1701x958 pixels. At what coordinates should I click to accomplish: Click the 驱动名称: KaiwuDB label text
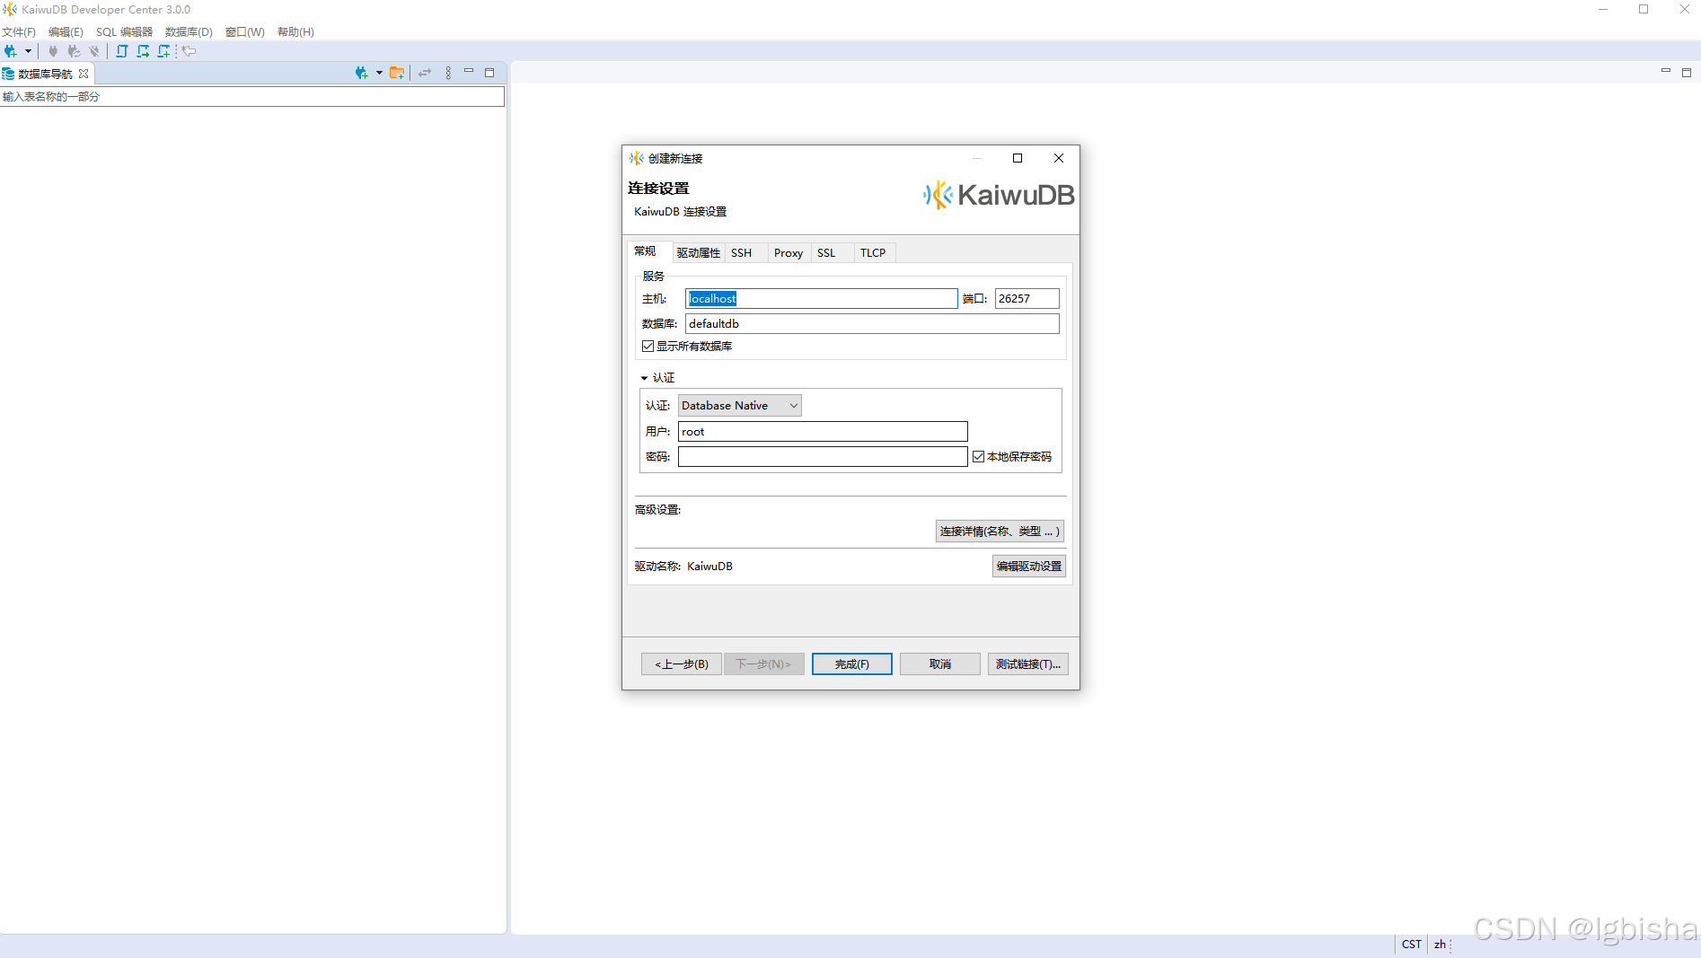coord(683,567)
